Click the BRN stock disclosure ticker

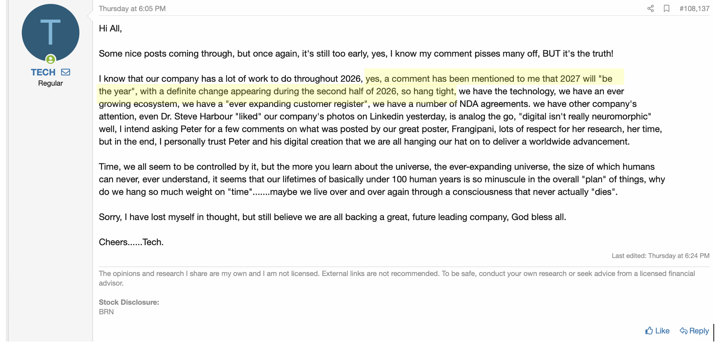point(106,312)
